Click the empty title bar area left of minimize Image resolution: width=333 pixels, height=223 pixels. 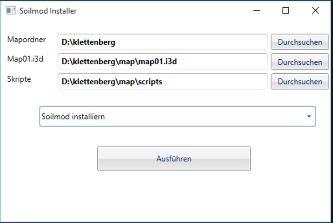point(166,11)
